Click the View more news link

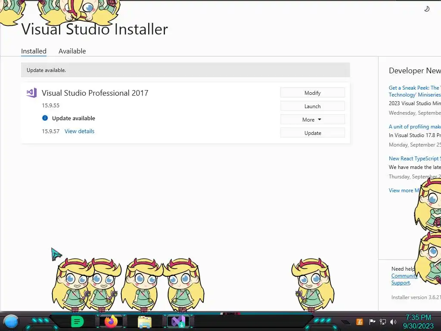[404, 190]
